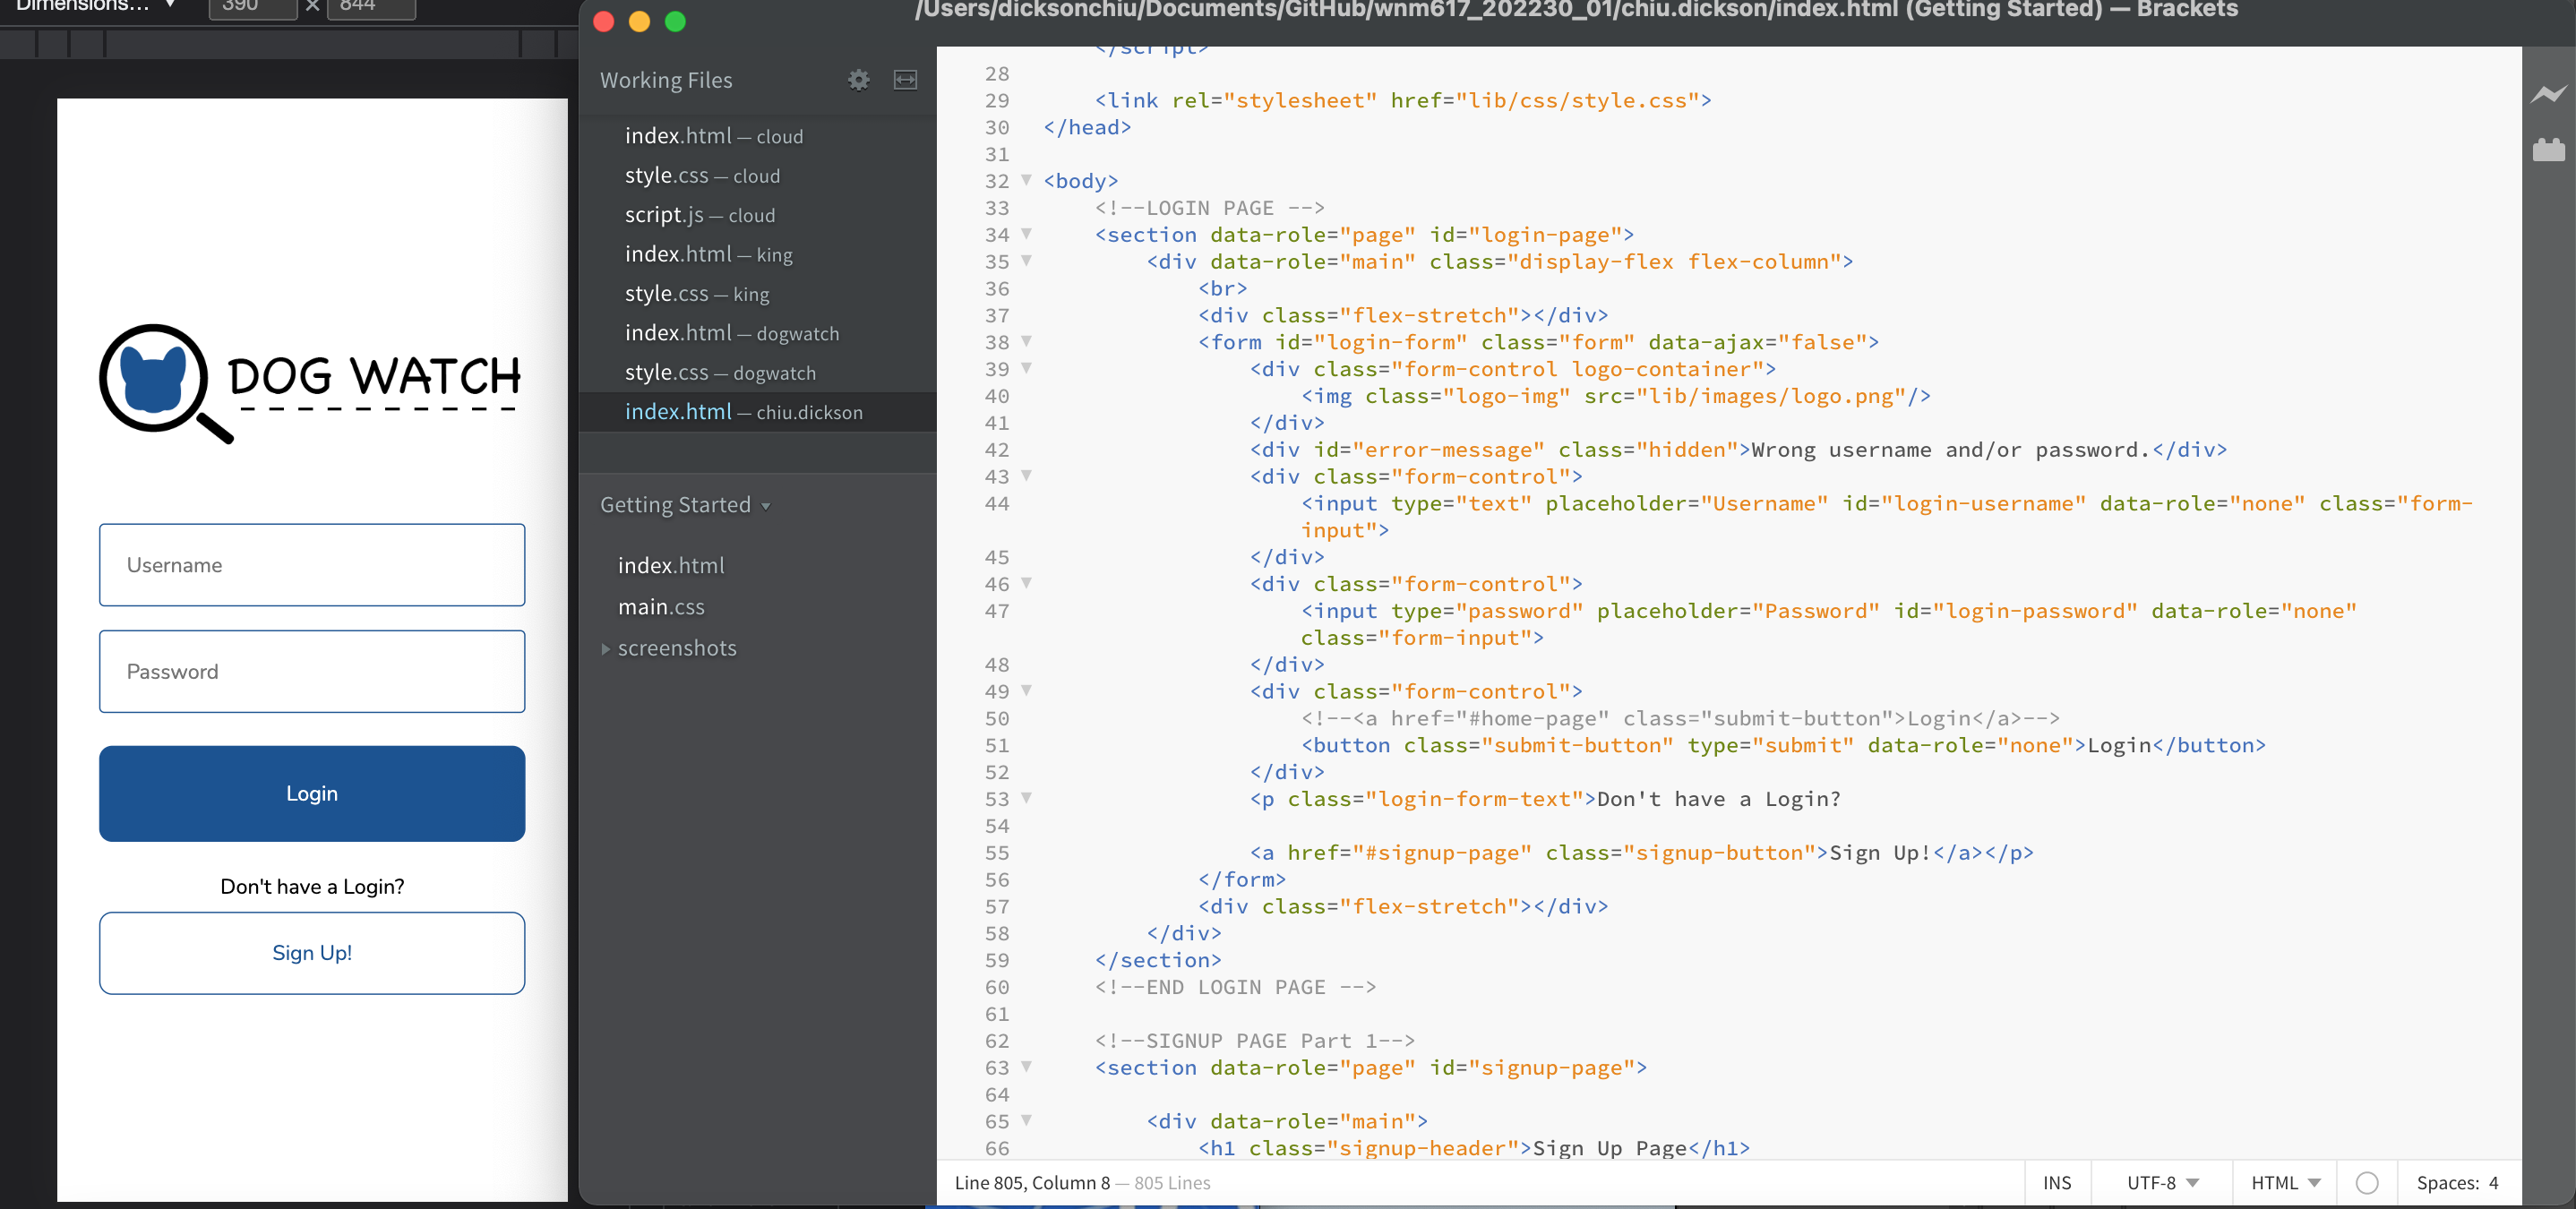Viewport: 2576px width, 1209px height.
Task: Select the Username input field in preview
Action: pos(312,563)
